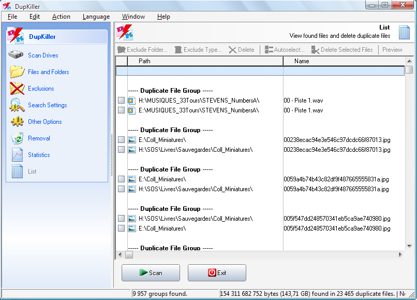Click the vertical scrollbar up arrow
The width and height of the screenshot is (417, 300).
[409, 61]
